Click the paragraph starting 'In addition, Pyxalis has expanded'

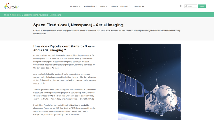[65, 110]
